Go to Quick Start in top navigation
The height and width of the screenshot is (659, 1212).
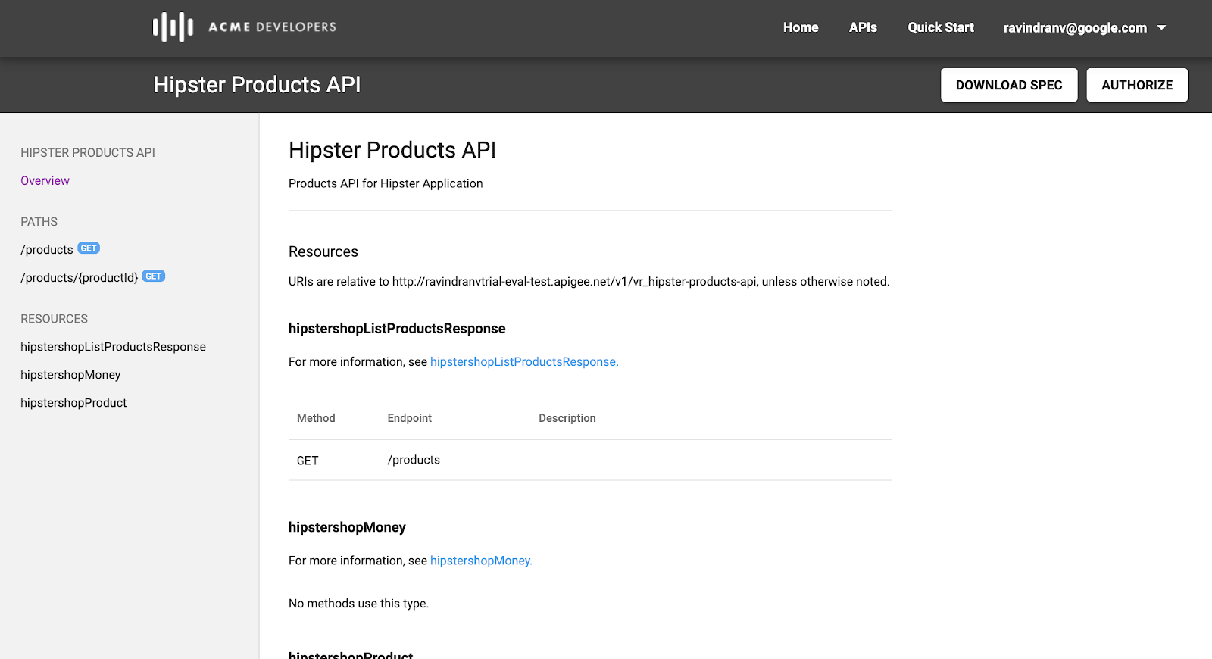(941, 27)
